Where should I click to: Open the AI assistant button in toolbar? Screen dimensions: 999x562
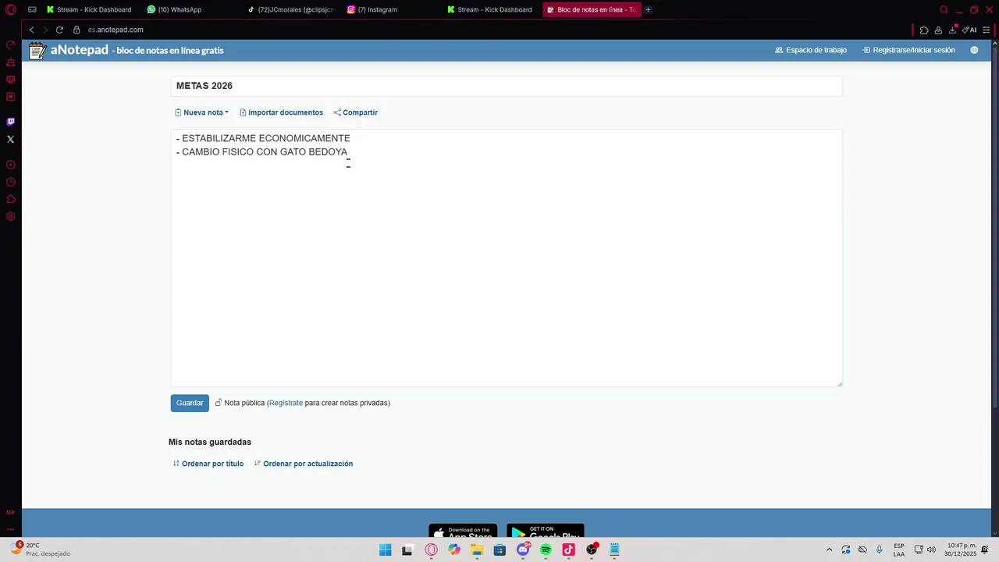point(969,30)
